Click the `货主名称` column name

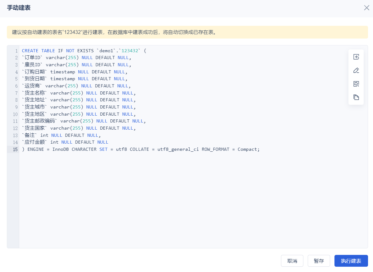[x=35, y=93]
